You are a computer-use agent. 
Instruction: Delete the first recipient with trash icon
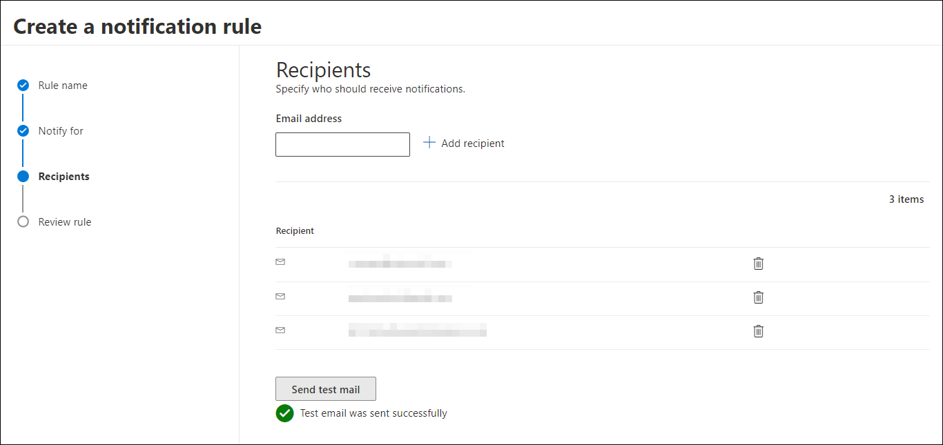pyautogui.click(x=758, y=263)
